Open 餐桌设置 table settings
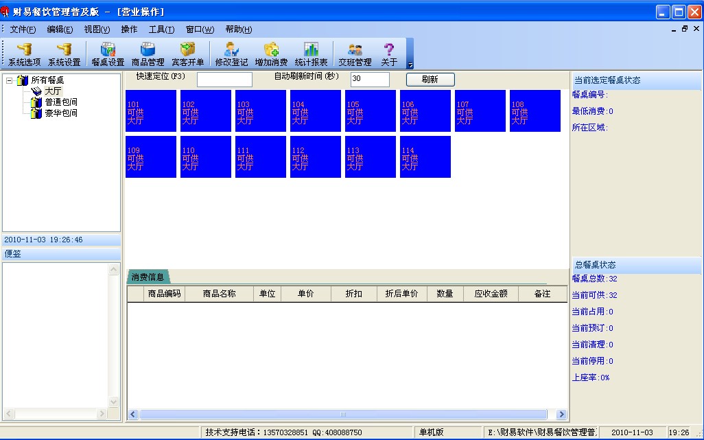Screen dimensions: 704x440 point(108,54)
